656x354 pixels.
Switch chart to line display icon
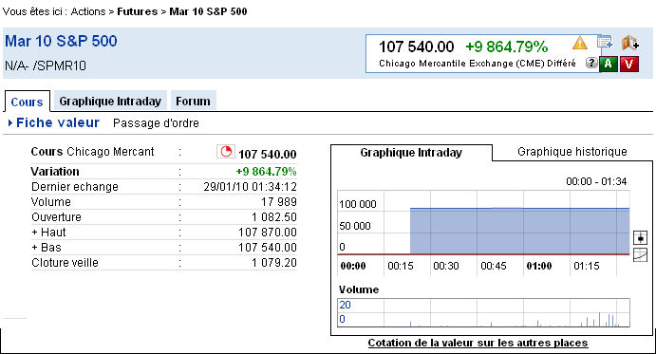pyautogui.click(x=641, y=255)
